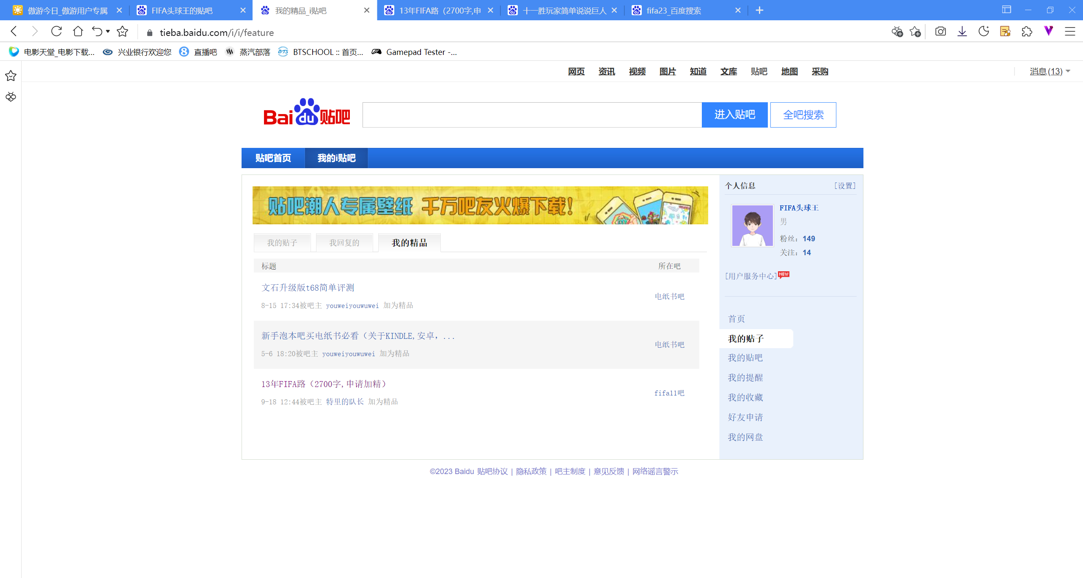
Task: Open [用户服务中心] link
Action: coord(751,276)
